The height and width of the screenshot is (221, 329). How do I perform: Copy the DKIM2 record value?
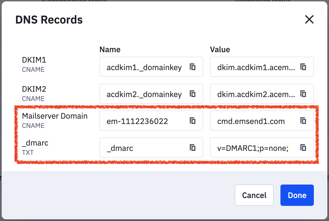click(x=303, y=94)
